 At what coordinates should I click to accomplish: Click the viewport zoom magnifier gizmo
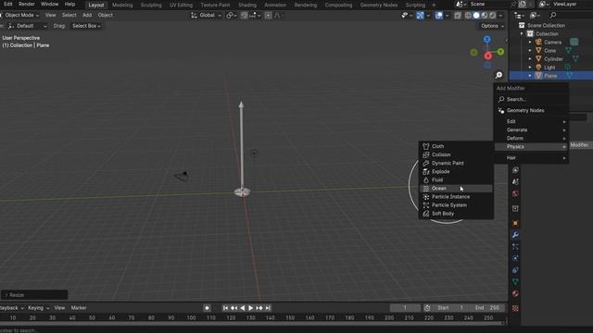(498, 76)
